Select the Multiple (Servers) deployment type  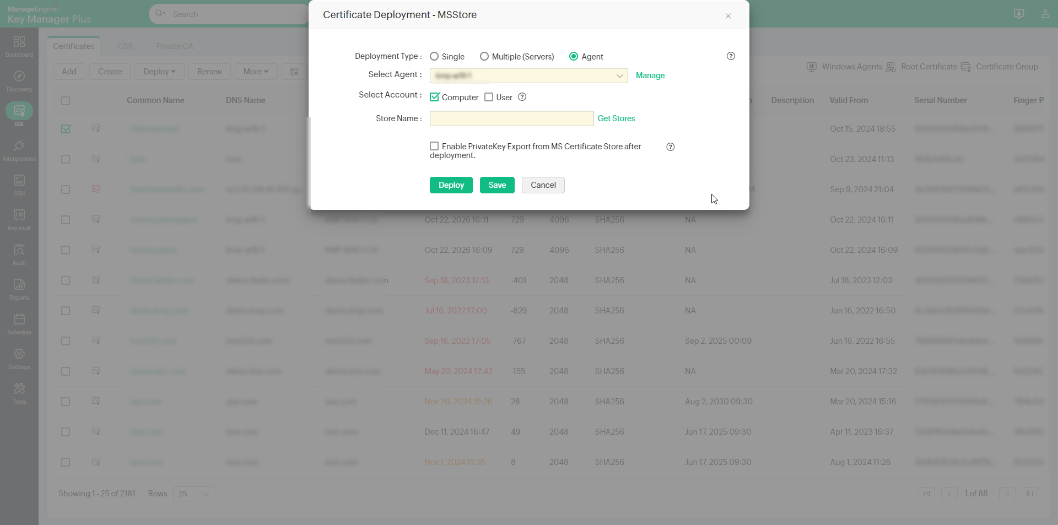click(x=484, y=56)
